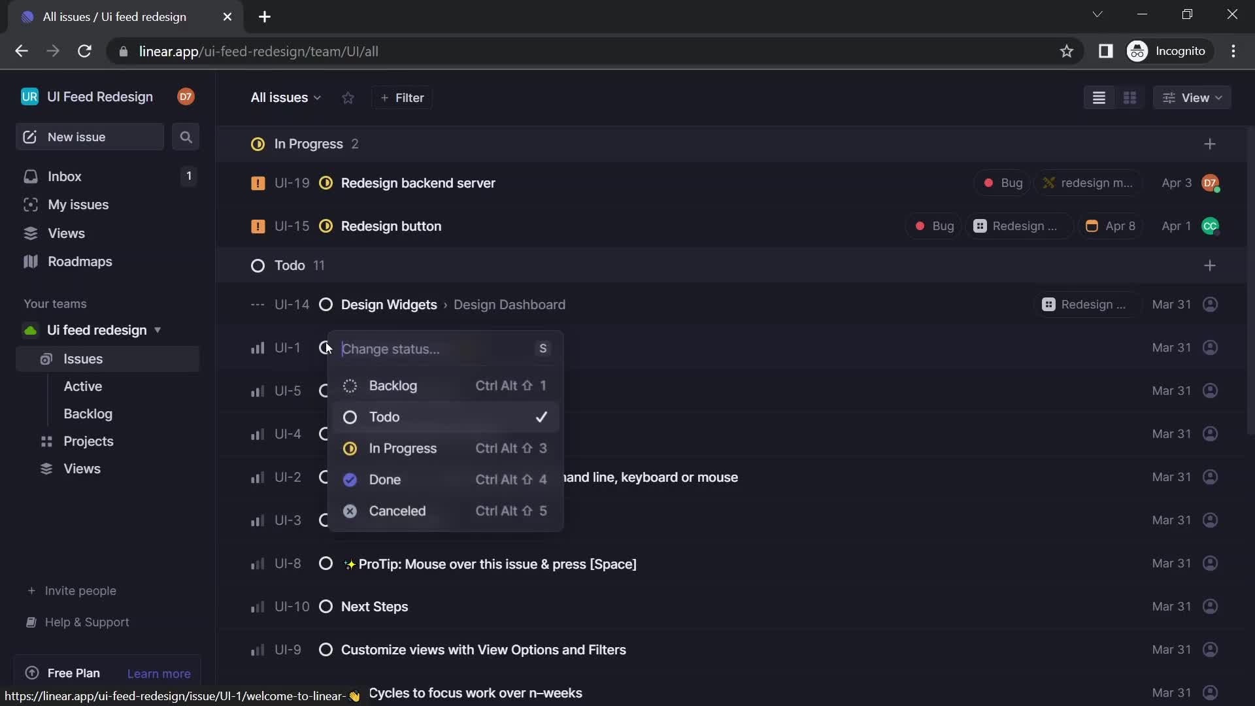Toggle In Progress status for UI-1
This screenshot has width=1255, height=706.
pos(403,448)
